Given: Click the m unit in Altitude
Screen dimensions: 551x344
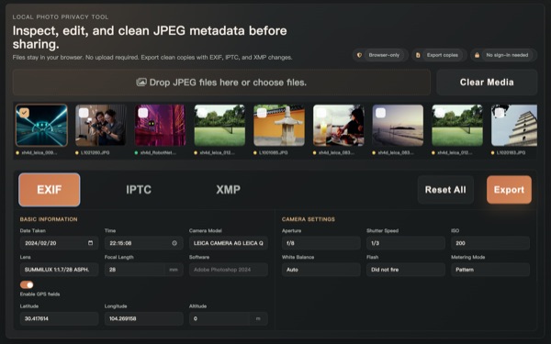Looking at the screenshot, I should point(258,318).
